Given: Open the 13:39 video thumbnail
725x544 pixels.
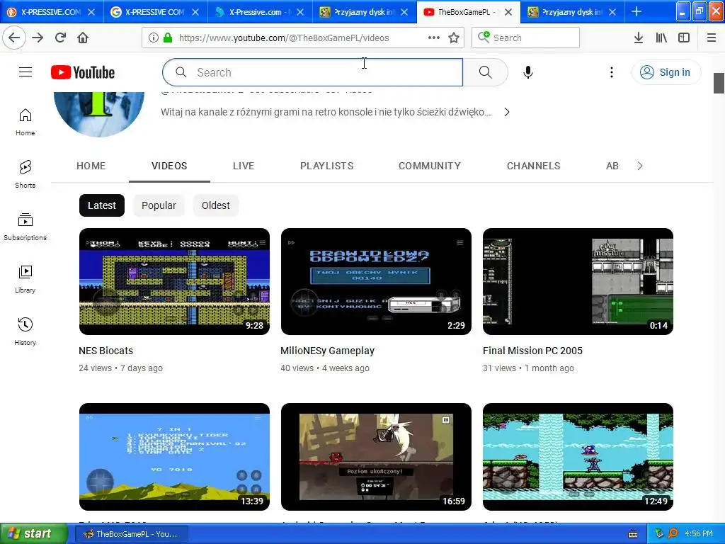Looking at the screenshot, I should pos(174,457).
